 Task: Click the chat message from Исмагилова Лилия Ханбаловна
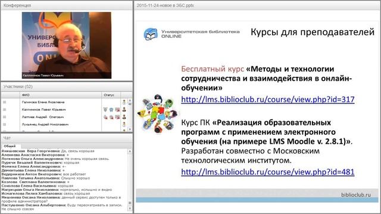click(x=46, y=194)
